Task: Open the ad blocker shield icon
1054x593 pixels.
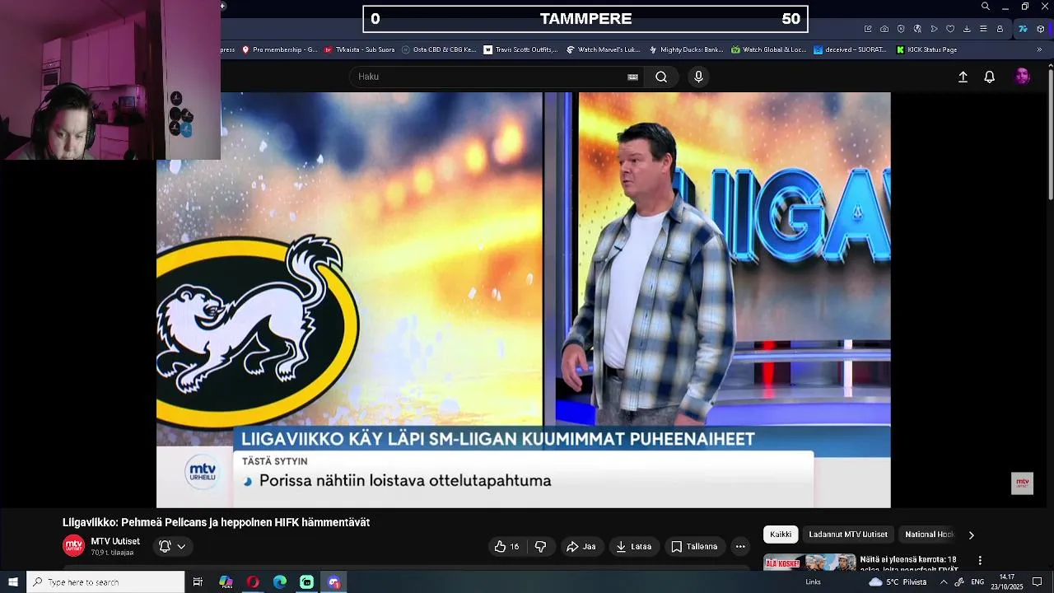Action: [901, 29]
